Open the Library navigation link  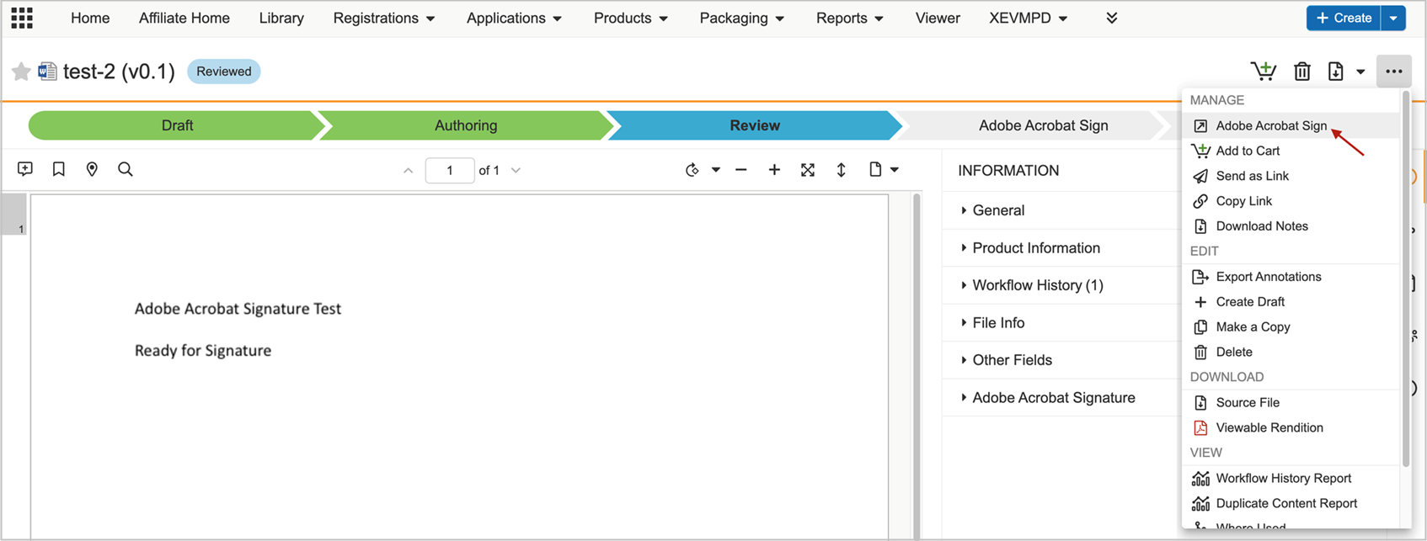[x=281, y=18]
